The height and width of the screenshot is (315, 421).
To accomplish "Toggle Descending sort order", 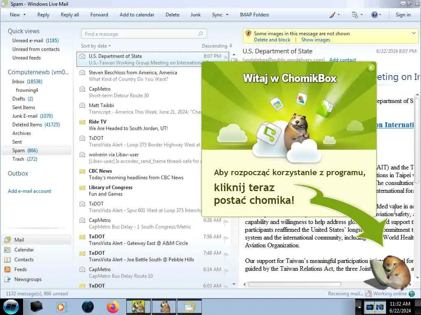I will point(217,46).
